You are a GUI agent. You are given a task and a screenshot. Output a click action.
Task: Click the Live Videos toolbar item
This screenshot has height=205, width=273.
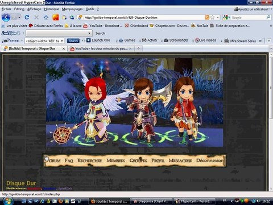pyautogui.click(x=206, y=40)
